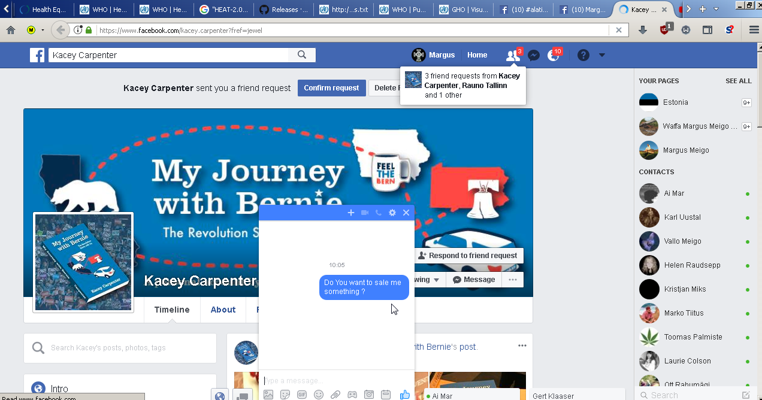
Task: Click the sent message bubble
Action: [364, 287]
